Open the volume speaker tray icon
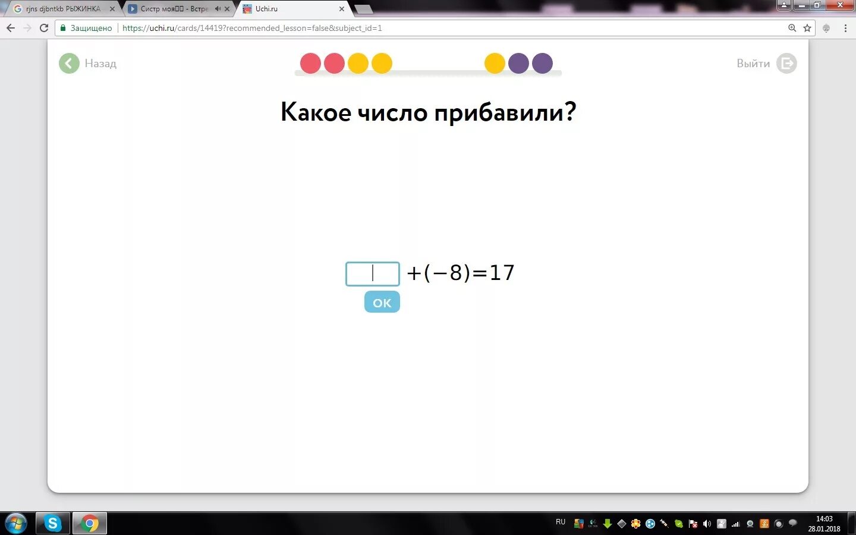This screenshot has height=535, width=856. point(707,524)
